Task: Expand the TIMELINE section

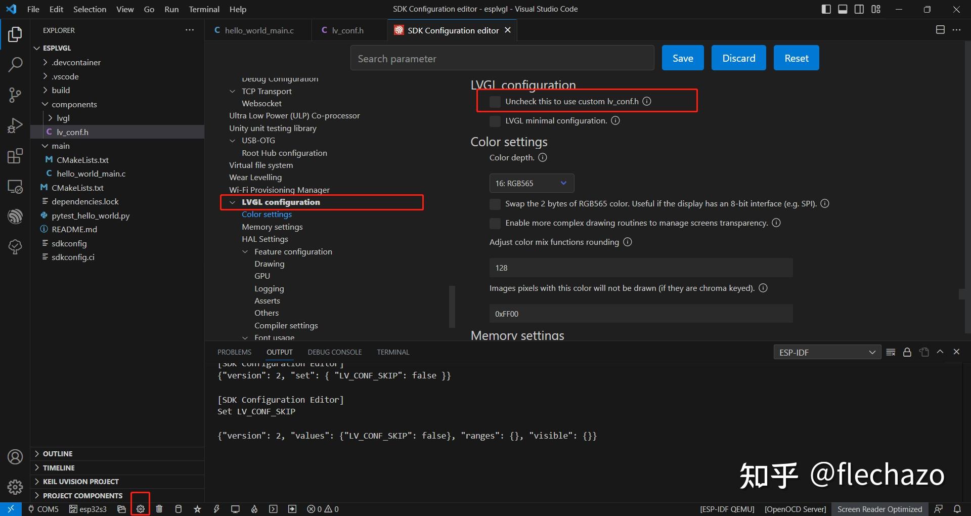Action: click(x=59, y=468)
